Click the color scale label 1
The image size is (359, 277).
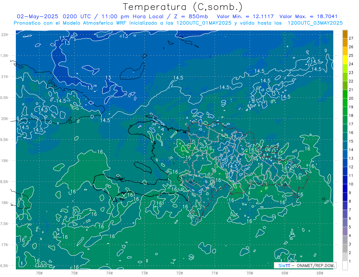(350, 261)
